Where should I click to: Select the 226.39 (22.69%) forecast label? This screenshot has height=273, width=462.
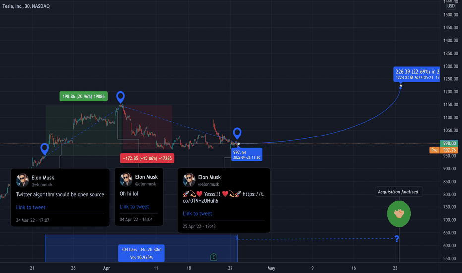[x=416, y=74]
